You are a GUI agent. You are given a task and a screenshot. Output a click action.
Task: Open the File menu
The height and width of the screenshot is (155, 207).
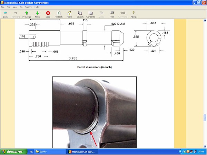[x=3, y=7]
